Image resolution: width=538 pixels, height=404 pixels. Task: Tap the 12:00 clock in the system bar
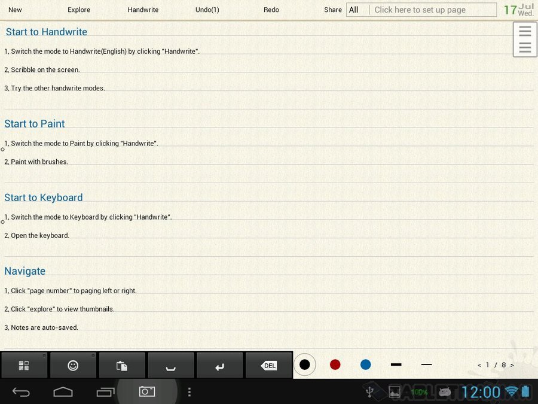click(481, 392)
